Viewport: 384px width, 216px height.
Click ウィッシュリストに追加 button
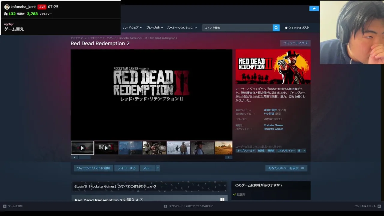[93, 168]
